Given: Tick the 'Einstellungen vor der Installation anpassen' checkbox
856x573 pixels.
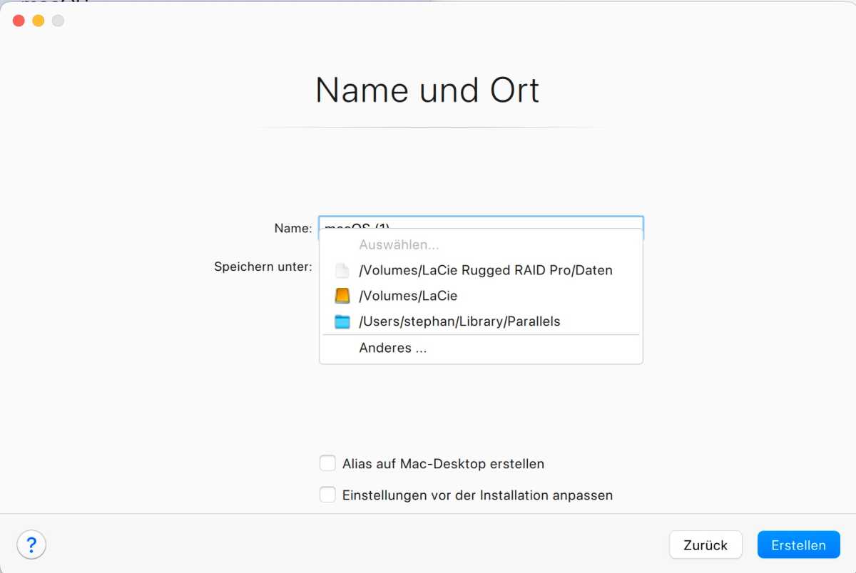Looking at the screenshot, I should (327, 495).
